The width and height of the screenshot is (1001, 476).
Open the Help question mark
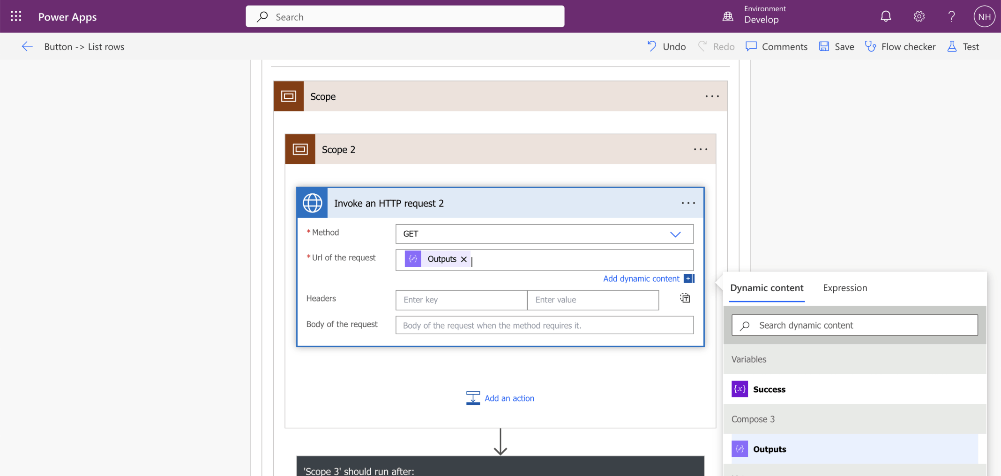pos(951,16)
